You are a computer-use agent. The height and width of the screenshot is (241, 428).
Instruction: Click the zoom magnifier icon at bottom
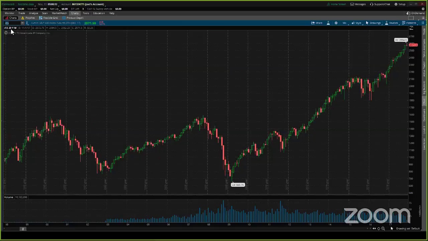(383, 229)
